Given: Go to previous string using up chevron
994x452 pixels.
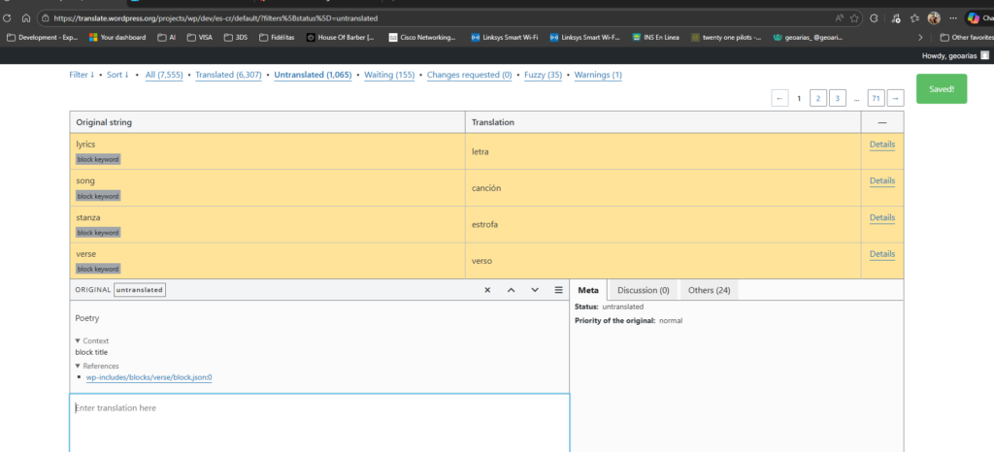Looking at the screenshot, I should (511, 290).
